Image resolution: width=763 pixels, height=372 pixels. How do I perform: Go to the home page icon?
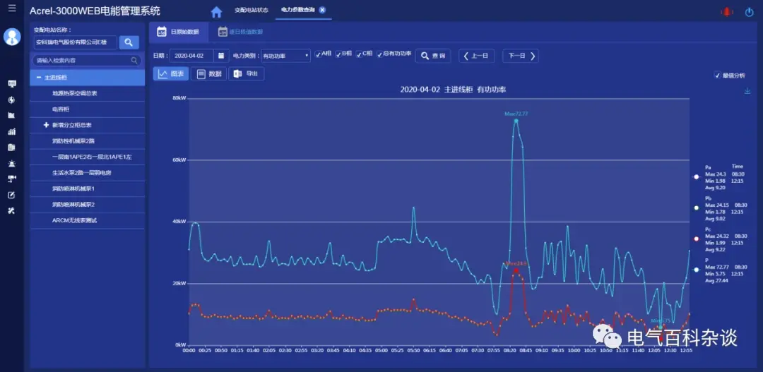216,11
